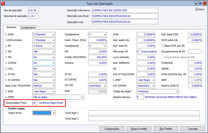Enable Base ICMS com IPI checkbox

(163, 46)
